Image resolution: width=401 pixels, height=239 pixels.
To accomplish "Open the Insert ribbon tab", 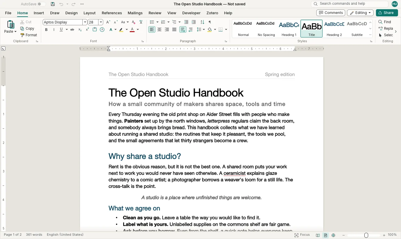I will (x=39, y=13).
